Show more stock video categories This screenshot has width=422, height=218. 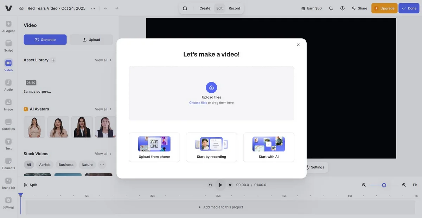tap(102, 165)
